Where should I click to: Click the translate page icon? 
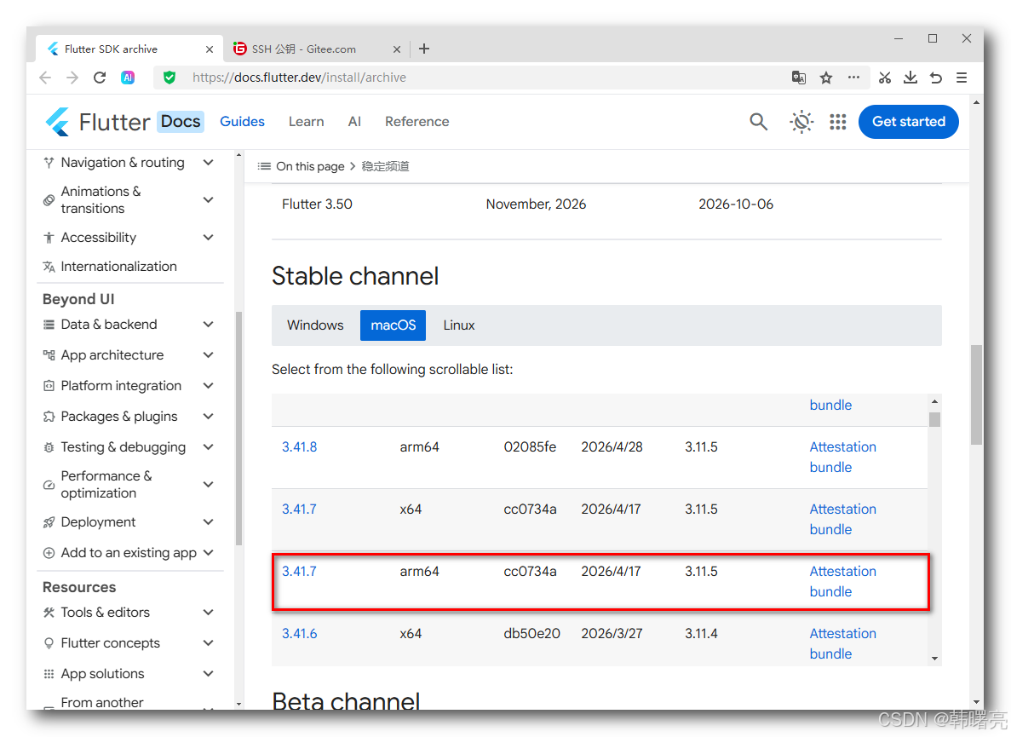point(798,78)
